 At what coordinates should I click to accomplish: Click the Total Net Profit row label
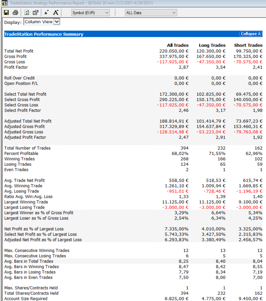pyautogui.click(x=19, y=51)
